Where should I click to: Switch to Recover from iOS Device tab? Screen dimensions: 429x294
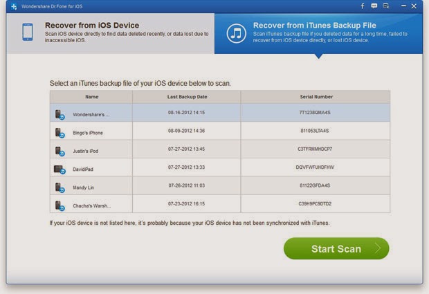(111, 33)
